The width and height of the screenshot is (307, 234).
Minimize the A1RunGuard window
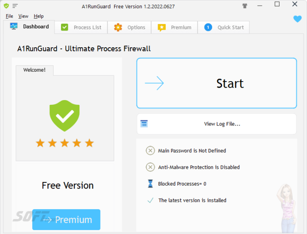tap(260, 6)
